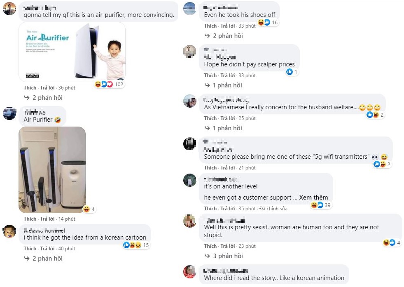Open the Air Purifier PS5 advertisement image
Viewport: 404px width, 287px height.
(x=72, y=52)
